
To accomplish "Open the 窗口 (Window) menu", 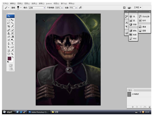I will tap(64, 3).
